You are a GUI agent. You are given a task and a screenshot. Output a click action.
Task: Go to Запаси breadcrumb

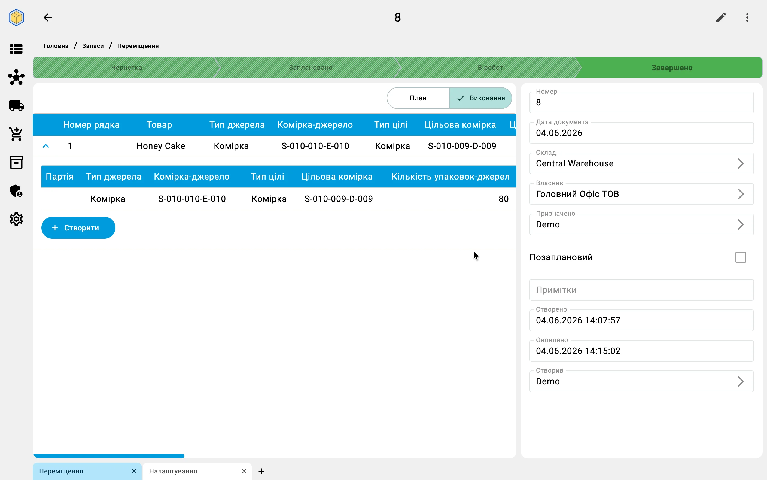tap(93, 46)
